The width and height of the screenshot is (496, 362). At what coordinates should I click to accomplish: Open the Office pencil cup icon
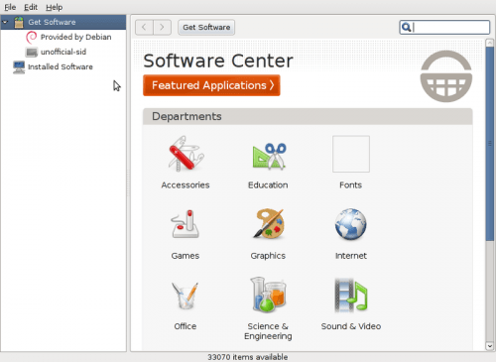(185, 296)
